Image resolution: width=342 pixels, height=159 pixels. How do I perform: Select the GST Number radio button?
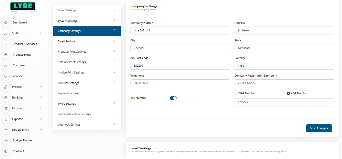(x=288, y=93)
